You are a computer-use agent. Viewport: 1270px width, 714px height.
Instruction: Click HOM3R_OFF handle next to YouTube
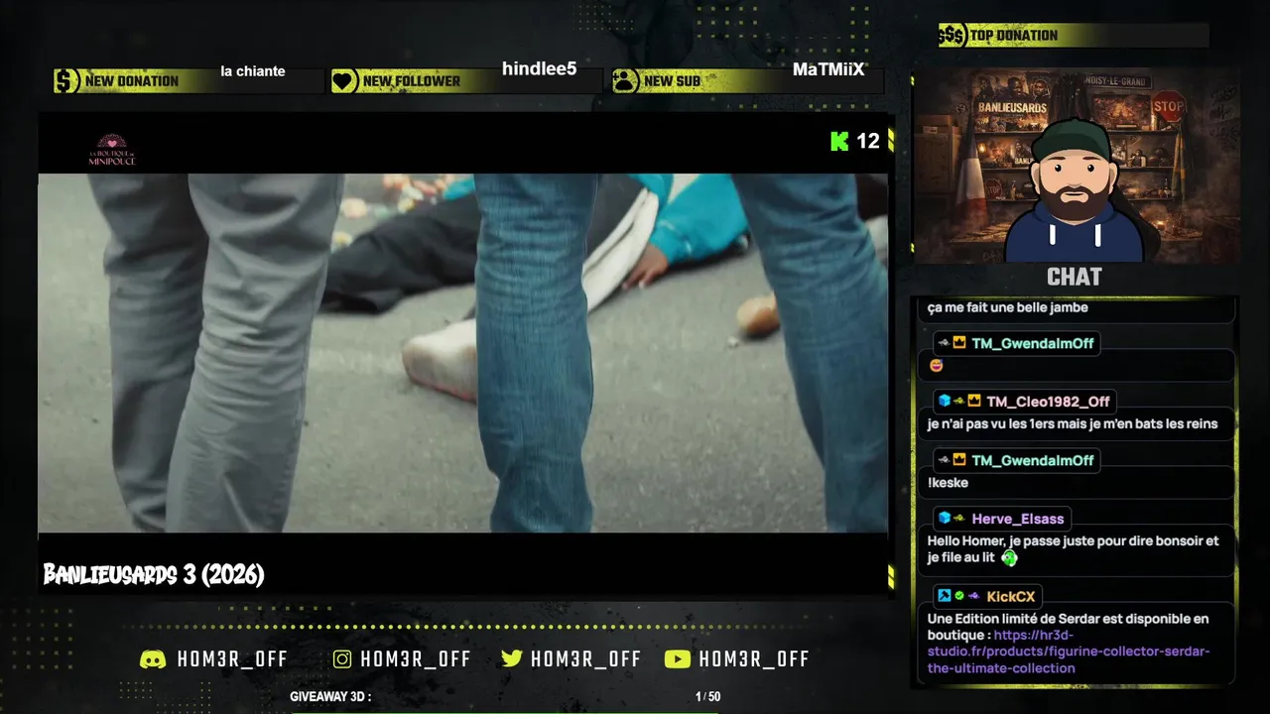coord(754,659)
